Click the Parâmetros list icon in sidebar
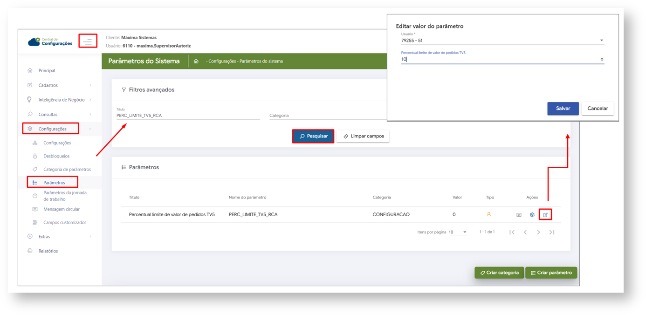This screenshot has height=315, width=646. pyautogui.click(x=35, y=183)
